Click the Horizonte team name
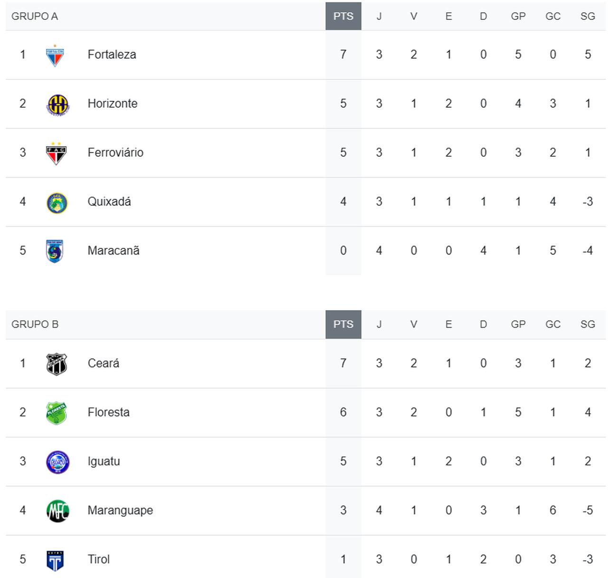This screenshot has height=578, width=608. (x=113, y=104)
